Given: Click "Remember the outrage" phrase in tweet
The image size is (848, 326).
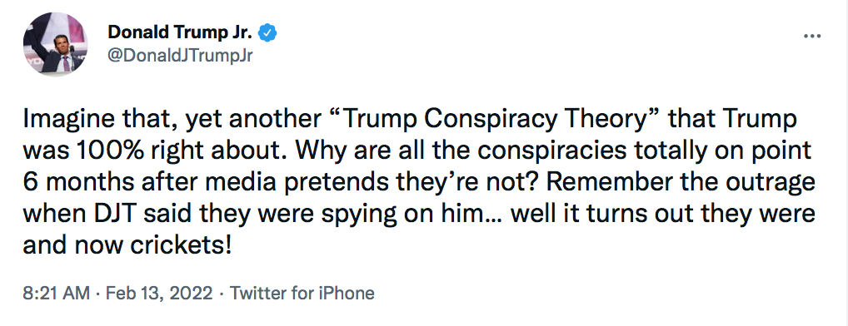Looking at the screenshot, I should 681,183.
